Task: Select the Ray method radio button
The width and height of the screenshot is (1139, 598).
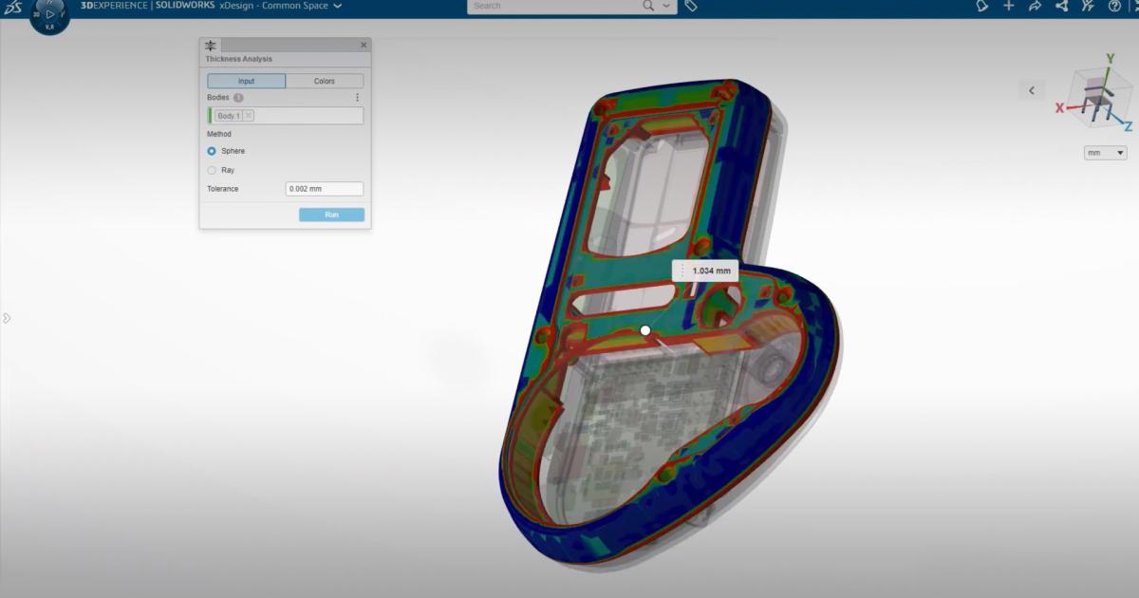Action: pyautogui.click(x=212, y=170)
